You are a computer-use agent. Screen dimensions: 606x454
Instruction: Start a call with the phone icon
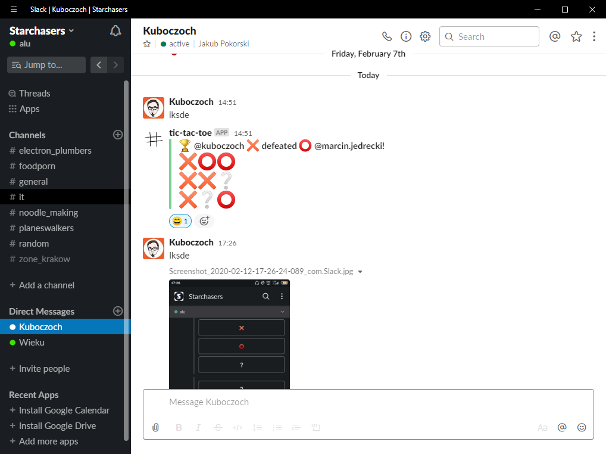point(387,36)
